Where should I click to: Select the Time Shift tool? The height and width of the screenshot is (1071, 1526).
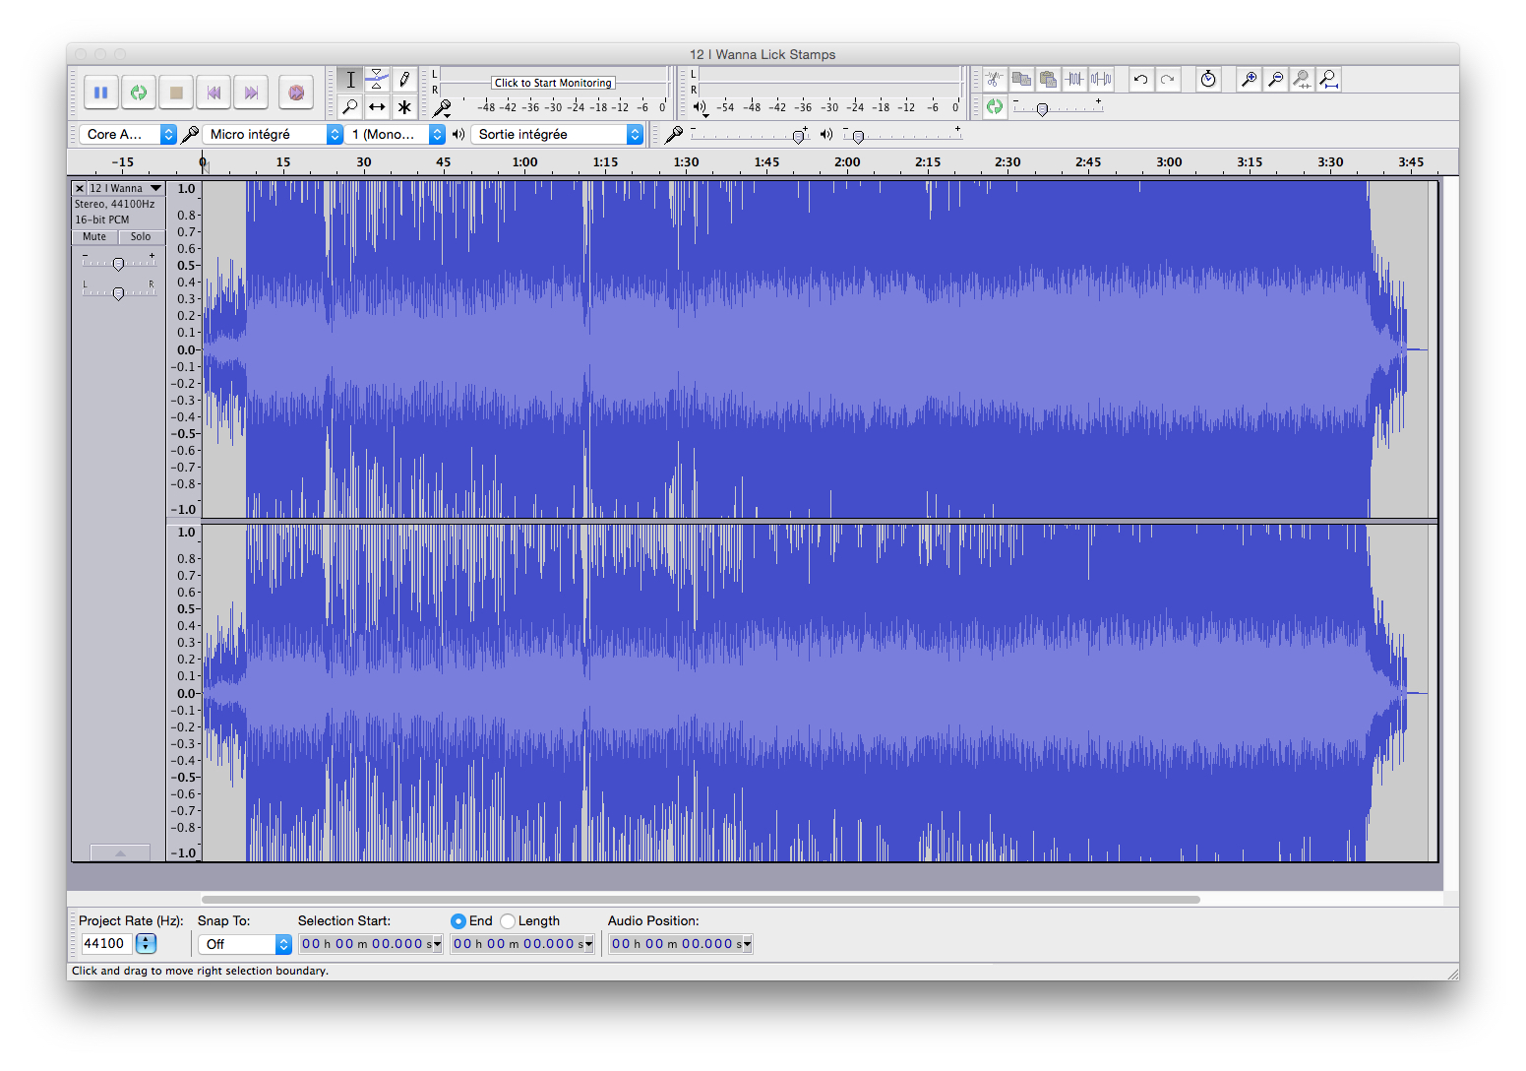point(377,106)
